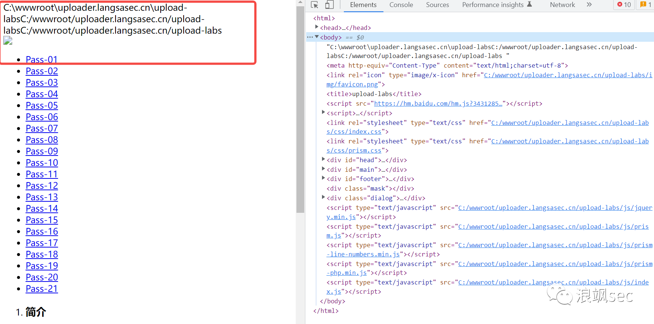Select the title upload-labs node
This screenshot has width=654, height=324.
tap(374, 94)
